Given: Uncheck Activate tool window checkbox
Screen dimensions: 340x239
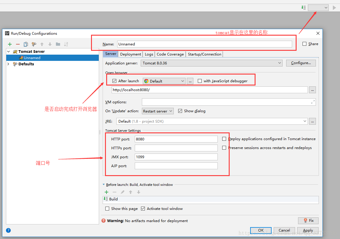Looking at the screenshot, I should [x=143, y=209].
